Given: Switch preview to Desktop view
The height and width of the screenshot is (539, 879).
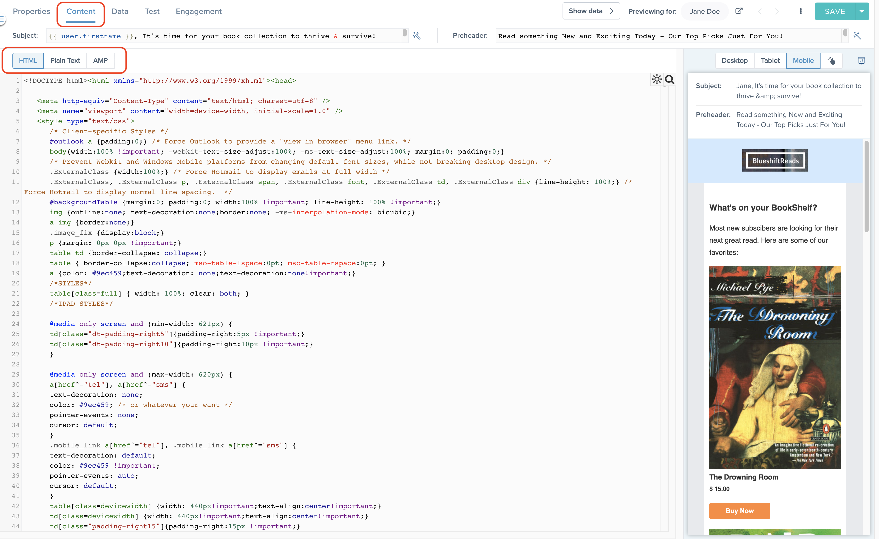Looking at the screenshot, I should click(x=734, y=60).
